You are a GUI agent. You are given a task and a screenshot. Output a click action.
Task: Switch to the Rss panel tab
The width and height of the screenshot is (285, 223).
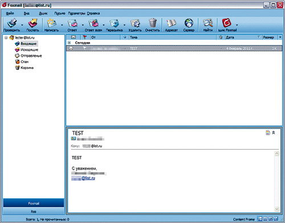coord(34,212)
